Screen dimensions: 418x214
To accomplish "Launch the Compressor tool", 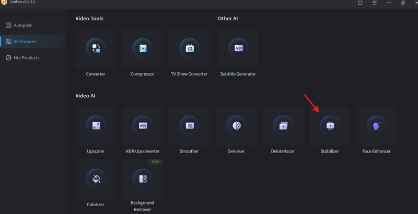I will pos(143,48).
